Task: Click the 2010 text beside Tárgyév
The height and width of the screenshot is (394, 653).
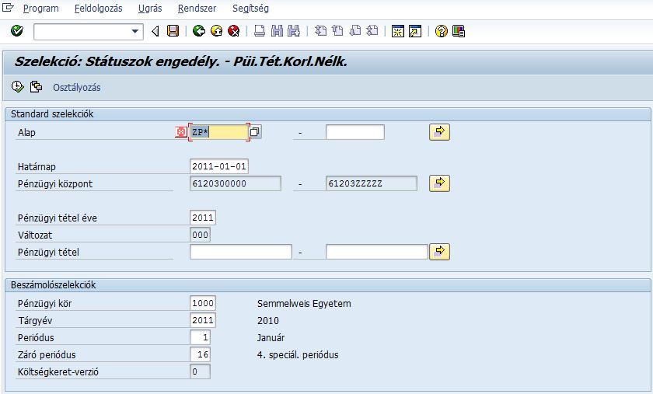Action: pyautogui.click(x=267, y=321)
